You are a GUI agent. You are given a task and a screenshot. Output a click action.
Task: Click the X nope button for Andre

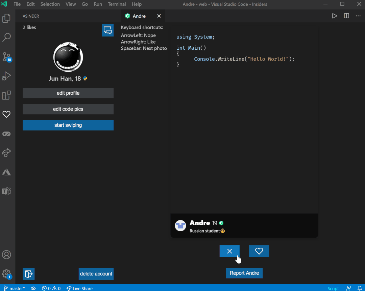(x=229, y=251)
